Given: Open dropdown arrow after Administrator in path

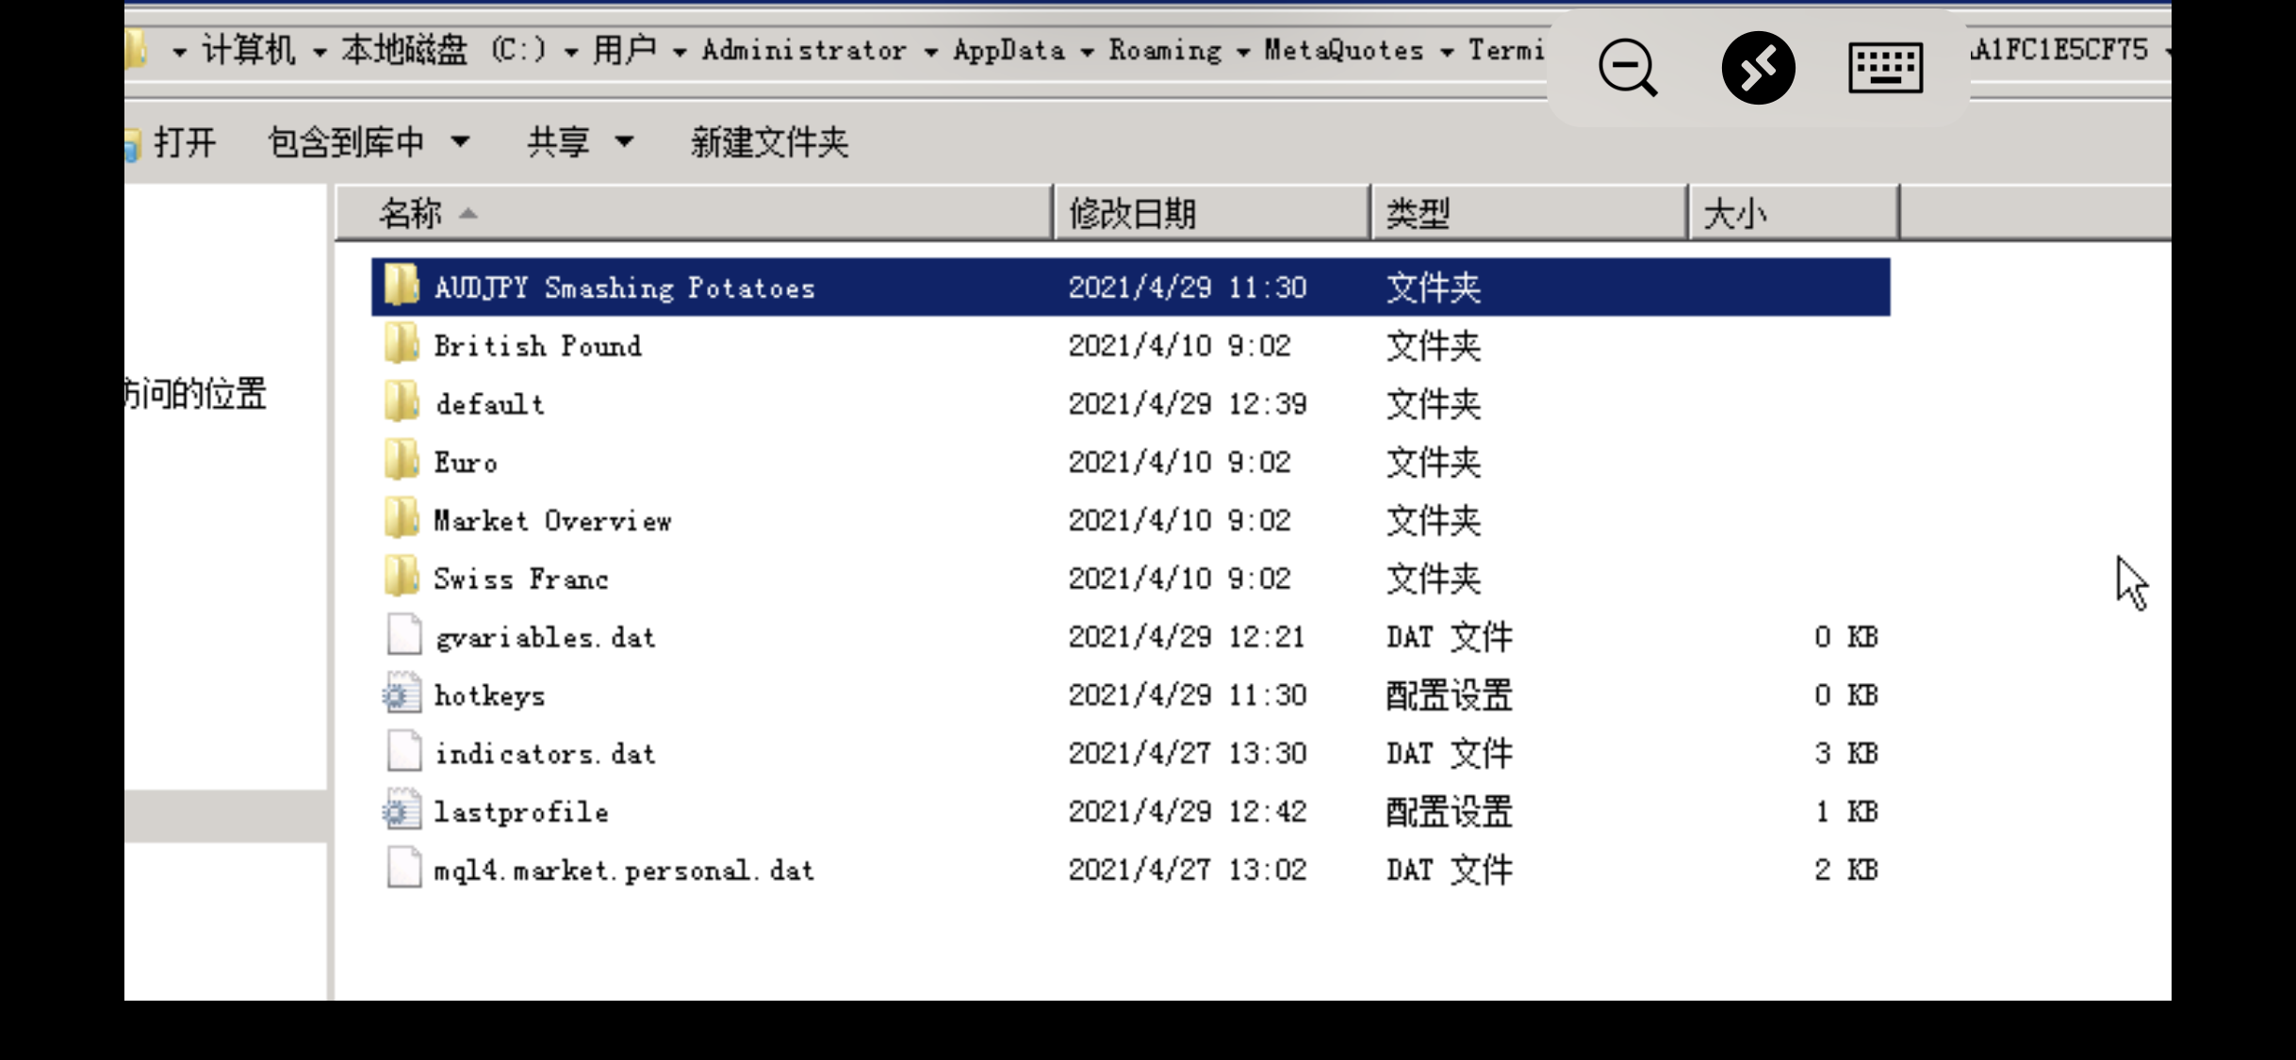Looking at the screenshot, I should (x=930, y=52).
